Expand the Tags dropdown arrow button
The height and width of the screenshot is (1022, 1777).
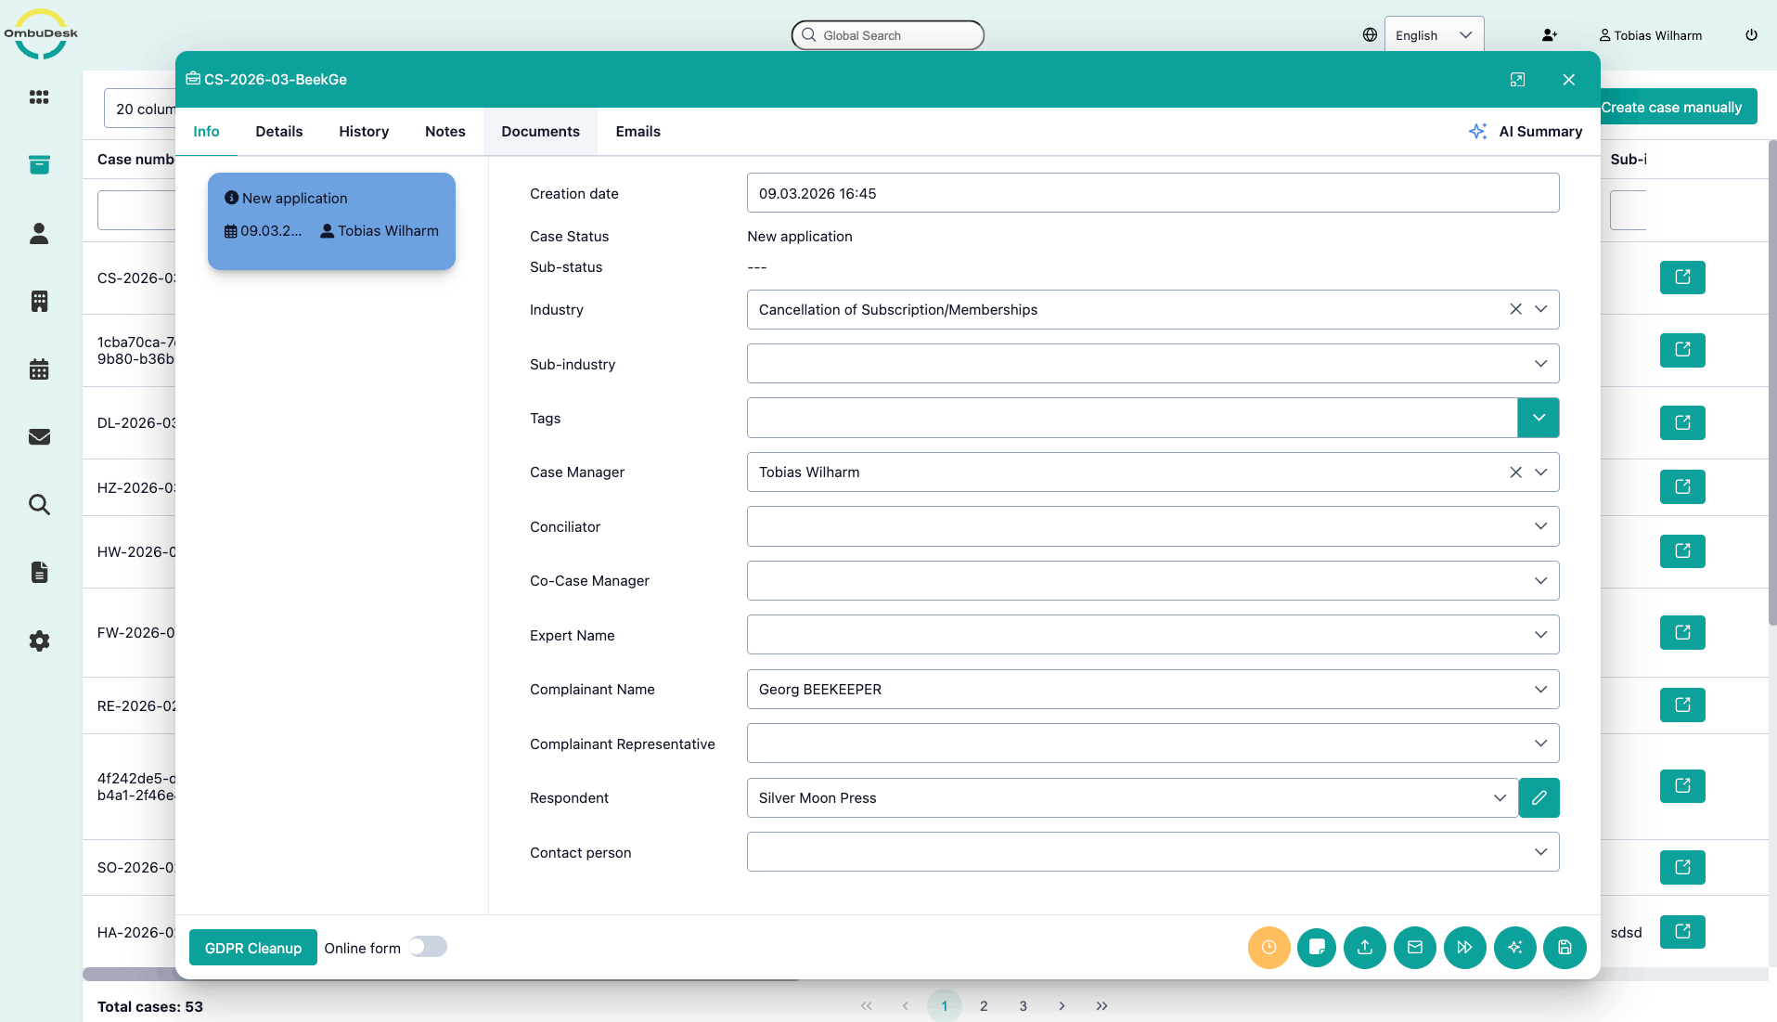[x=1538, y=418]
